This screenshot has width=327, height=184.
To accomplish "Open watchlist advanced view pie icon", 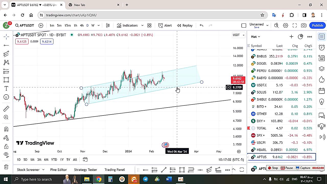I will click(x=300, y=37).
